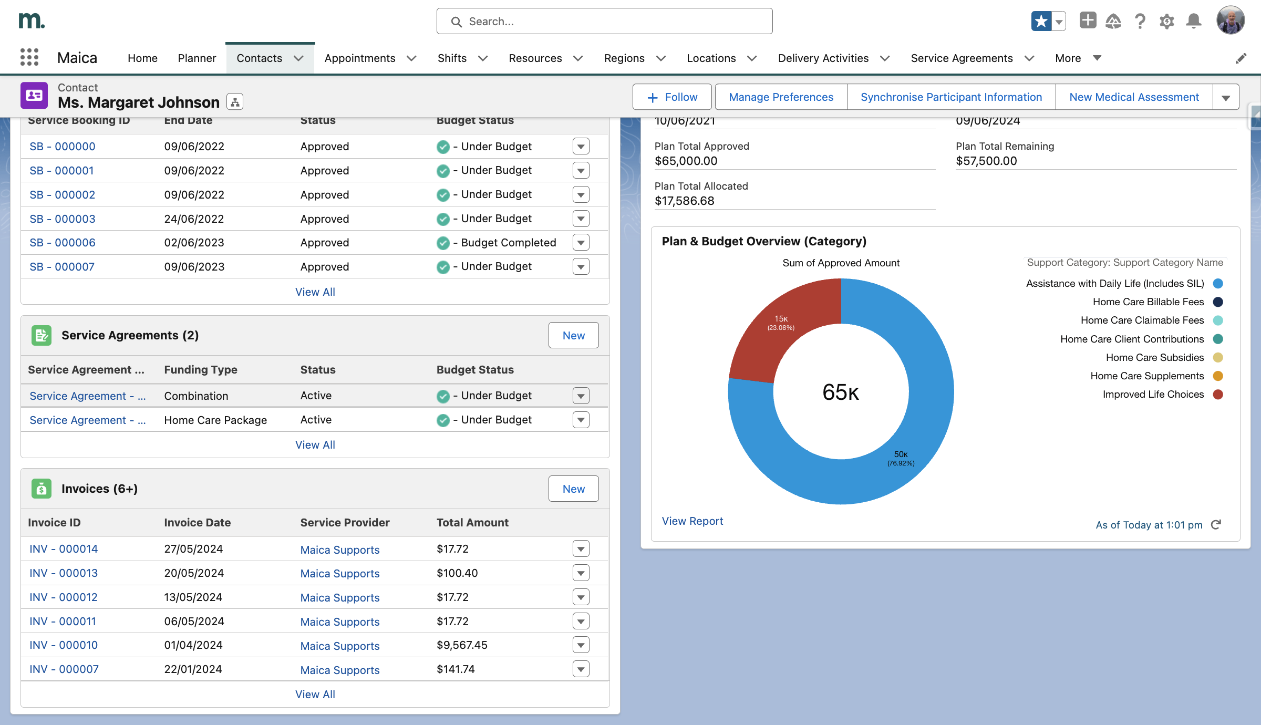
Task: Refresh the Plan & Budget chart
Action: (1216, 524)
